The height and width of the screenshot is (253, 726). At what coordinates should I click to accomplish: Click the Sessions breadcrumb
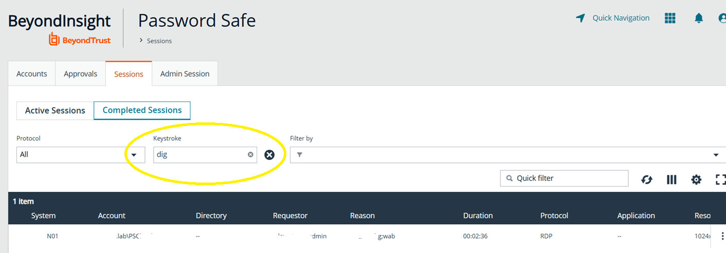click(x=159, y=41)
